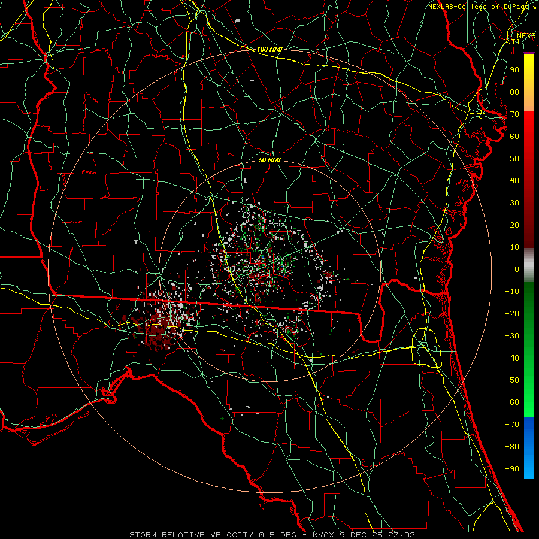Click the -40 value on the velocity scale
Viewport: 539px width, 539px height.
[512, 358]
